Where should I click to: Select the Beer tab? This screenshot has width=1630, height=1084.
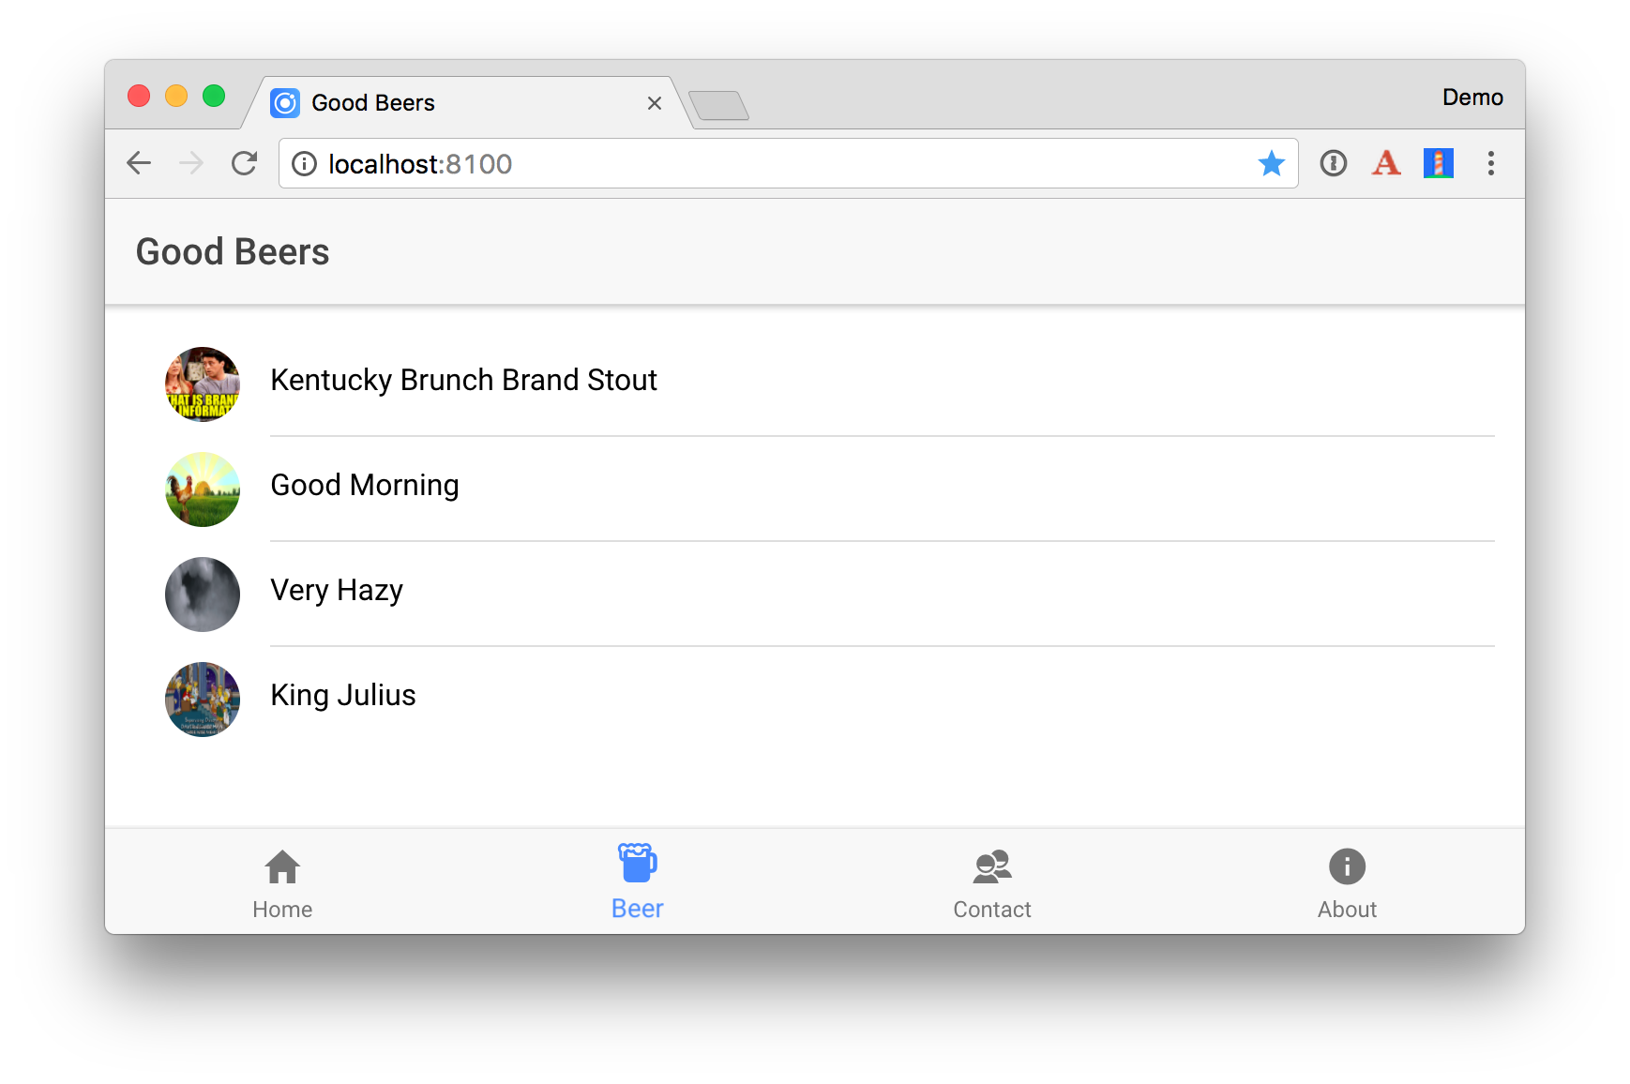[x=638, y=881]
